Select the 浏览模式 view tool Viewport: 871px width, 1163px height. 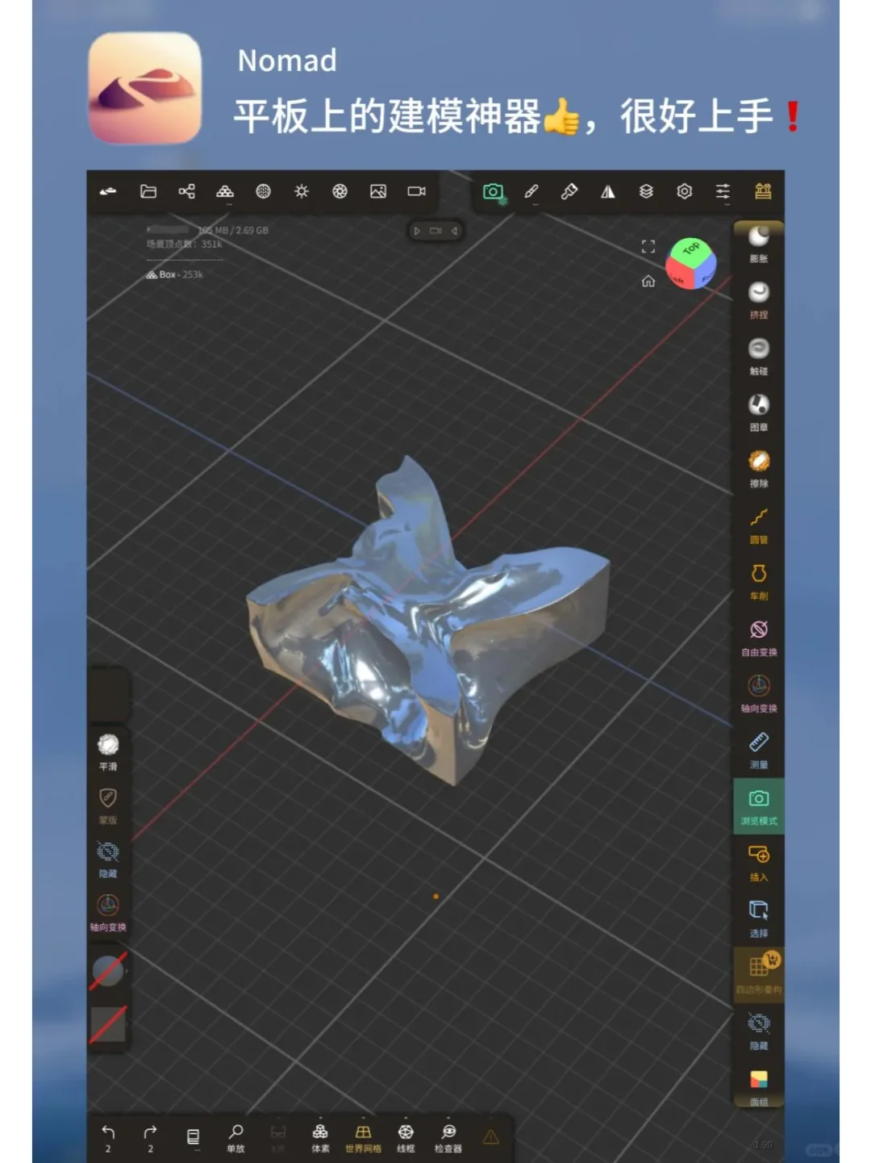[x=759, y=807]
